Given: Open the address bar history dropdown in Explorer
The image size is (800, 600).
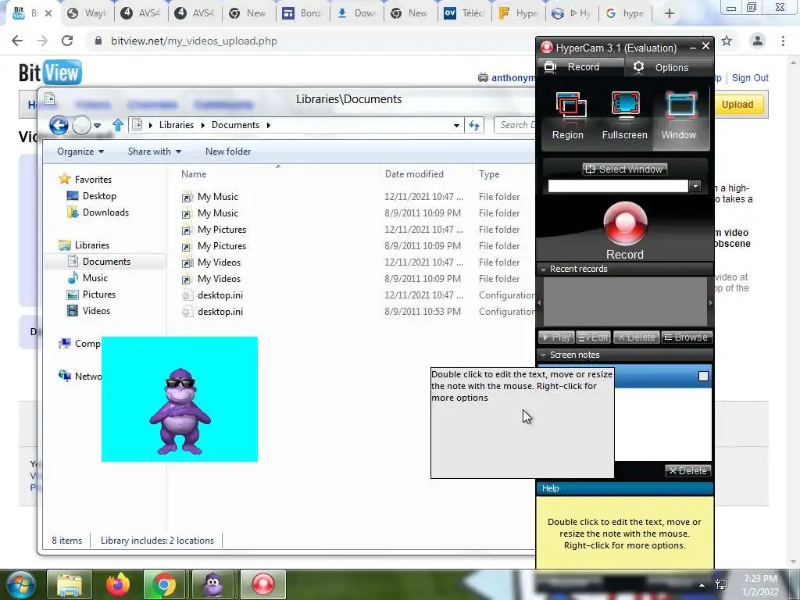Looking at the screenshot, I should pyautogui.click(x=456, y=125).
